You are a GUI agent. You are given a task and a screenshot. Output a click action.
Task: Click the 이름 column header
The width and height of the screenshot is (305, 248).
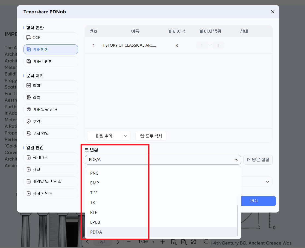tap(135, 31)
